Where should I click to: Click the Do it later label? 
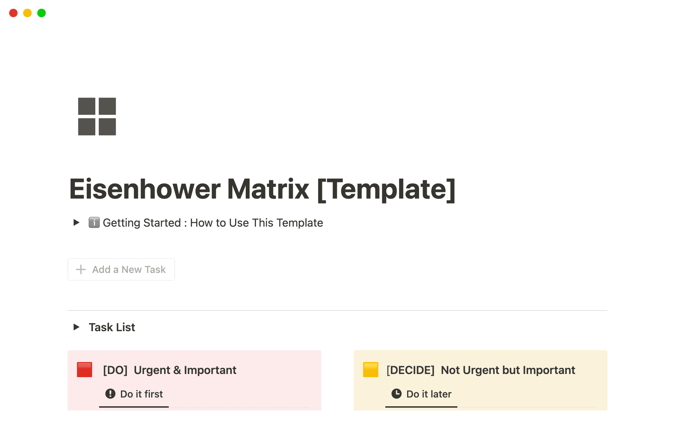click(429, 394)
